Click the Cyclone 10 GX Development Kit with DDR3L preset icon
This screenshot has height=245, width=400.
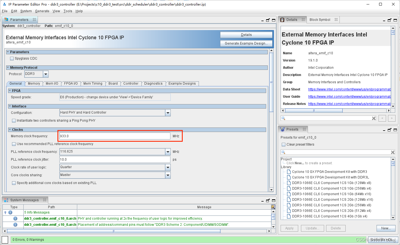289,177
